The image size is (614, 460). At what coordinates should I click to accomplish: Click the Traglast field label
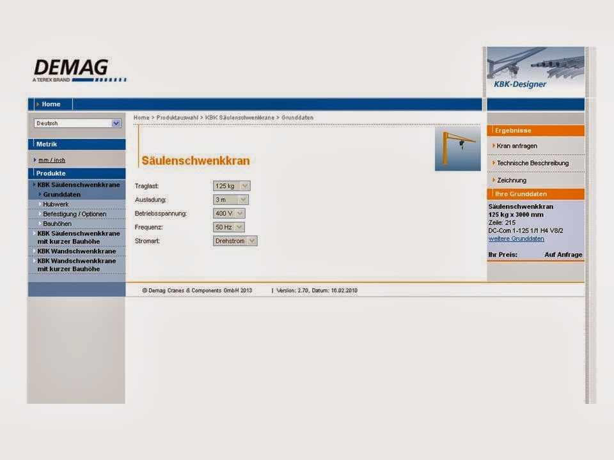[146, 186]
